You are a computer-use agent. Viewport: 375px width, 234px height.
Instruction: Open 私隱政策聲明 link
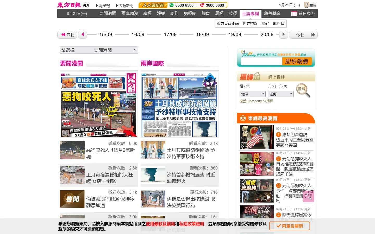pos(192,224)
